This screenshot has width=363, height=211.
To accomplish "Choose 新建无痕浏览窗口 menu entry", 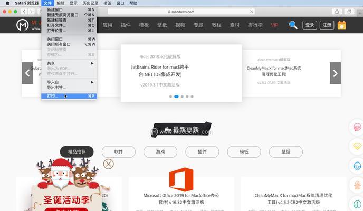I will click(x=69, y=15).
